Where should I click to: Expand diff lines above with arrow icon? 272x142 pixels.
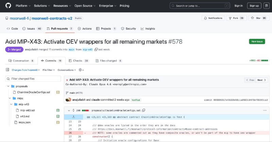(73, 117)
